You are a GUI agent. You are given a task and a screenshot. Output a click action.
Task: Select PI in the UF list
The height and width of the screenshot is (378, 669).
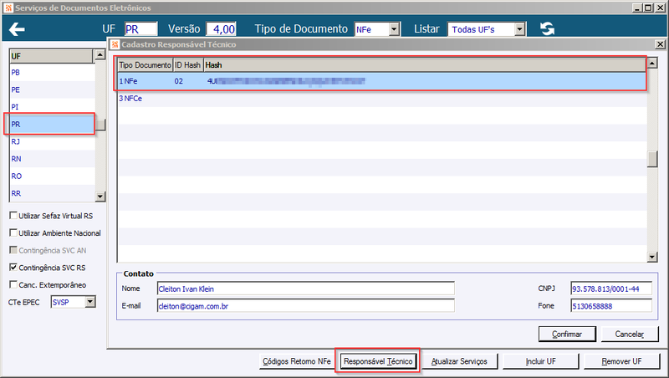pyautogui.click(x=52, y=107)
